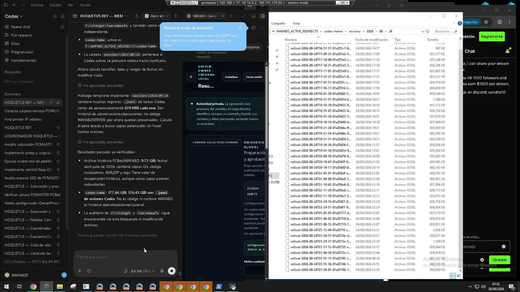520x292 pixels.
Task: Open PowerShell from the taskbar
Action: click(x=219, y=287)
